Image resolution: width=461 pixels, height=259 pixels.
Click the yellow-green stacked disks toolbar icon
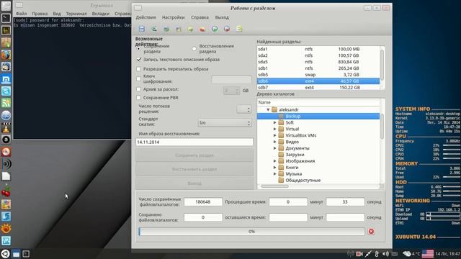(x=239, y=29)
